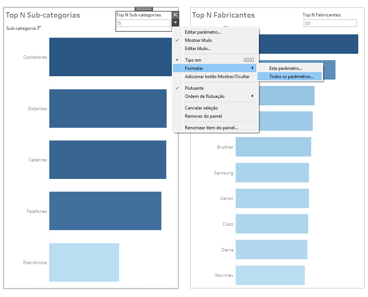Click the type-in field icon beside Tipo em

(248, 60)
